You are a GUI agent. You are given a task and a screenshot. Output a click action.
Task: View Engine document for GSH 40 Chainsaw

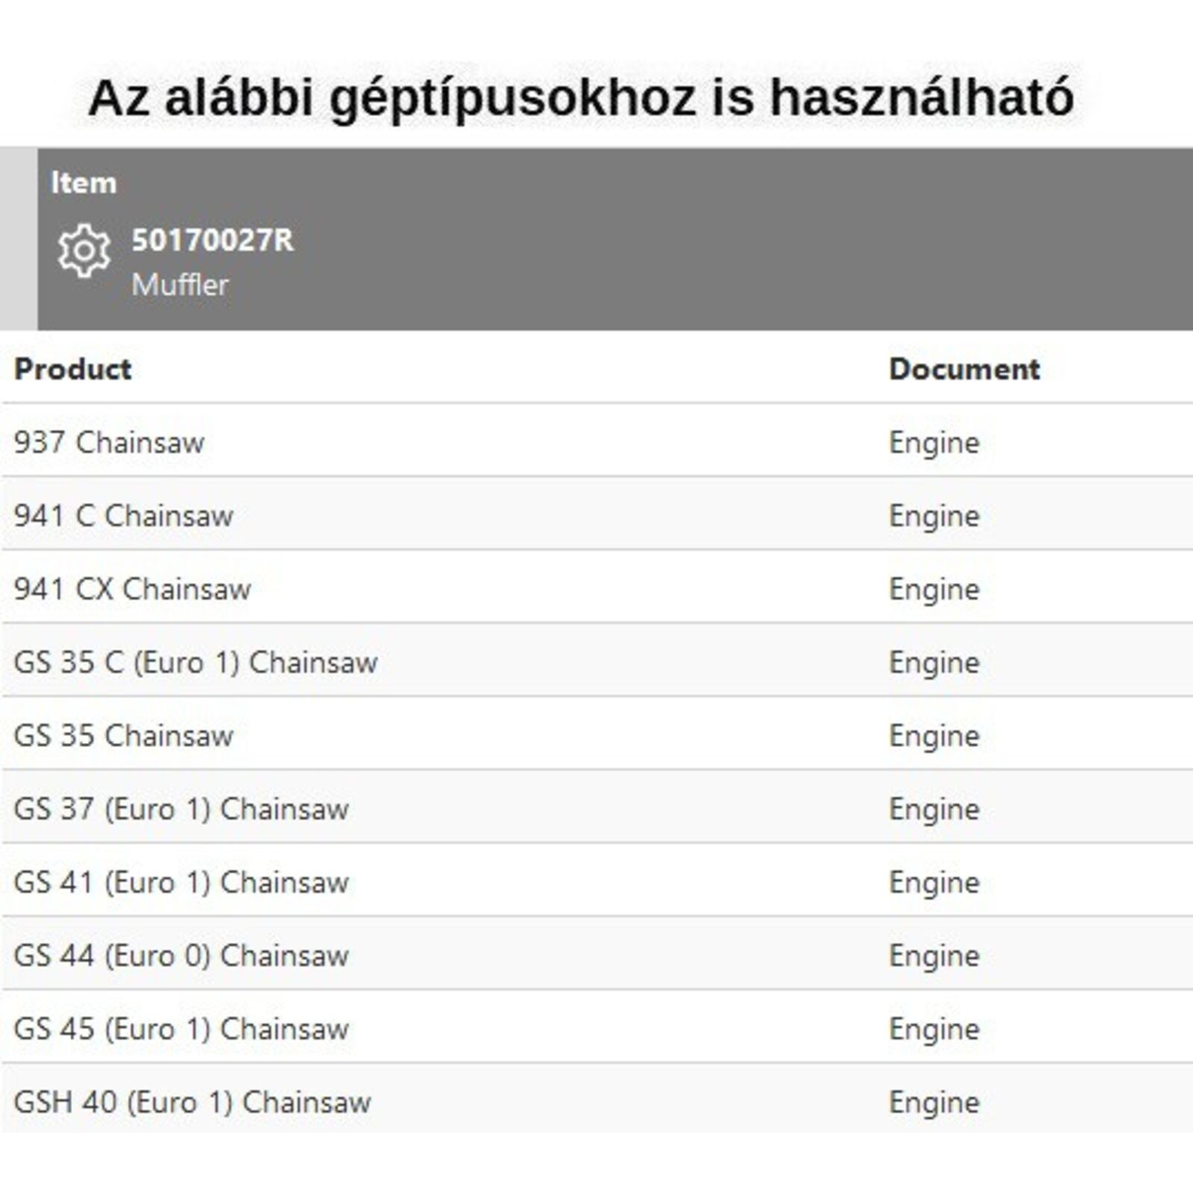tap(934, 1102)
